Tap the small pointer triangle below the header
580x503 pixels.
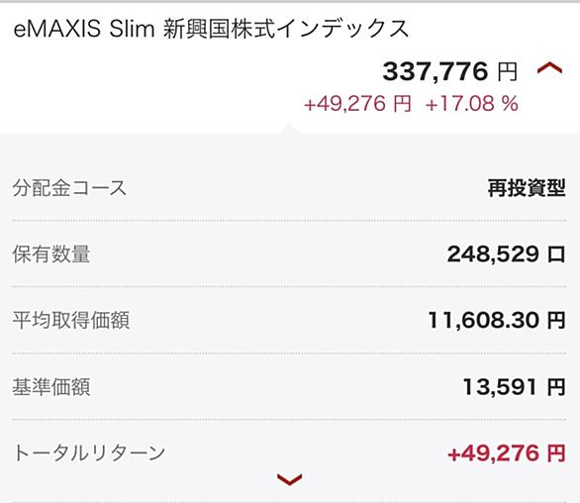[290, 129]
